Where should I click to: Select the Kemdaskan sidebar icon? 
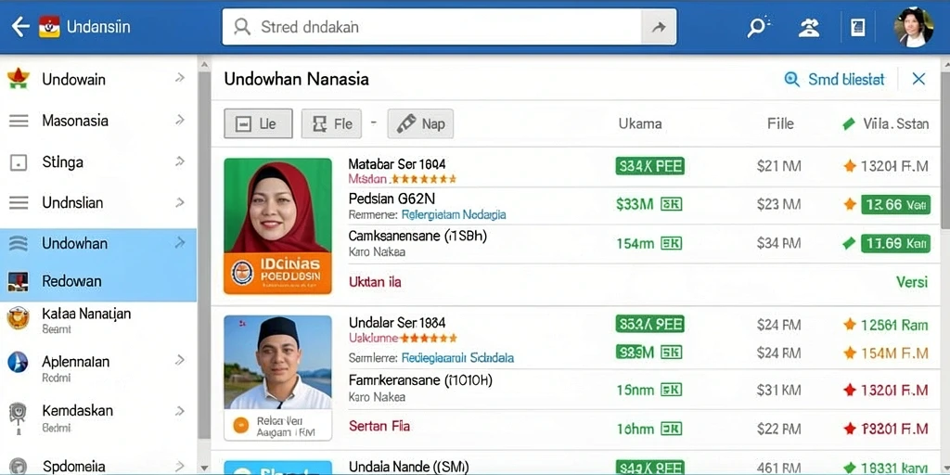[x=18, y=417]
